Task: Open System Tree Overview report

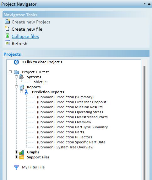Action: 65,147
